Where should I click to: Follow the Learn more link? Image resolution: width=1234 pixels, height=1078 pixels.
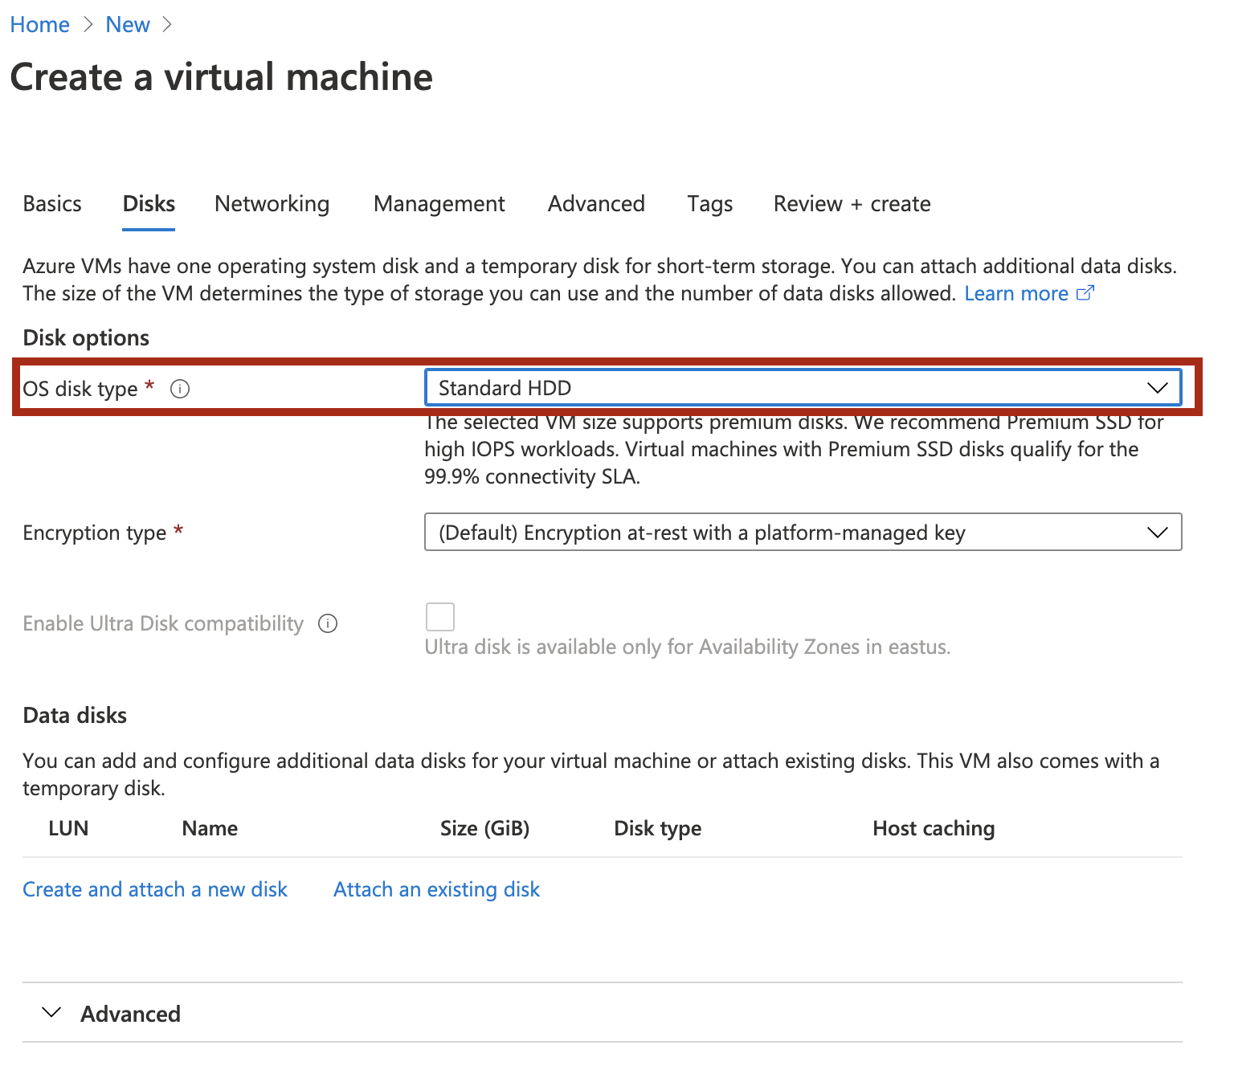pyautogui.click(x=1016, y=294)
